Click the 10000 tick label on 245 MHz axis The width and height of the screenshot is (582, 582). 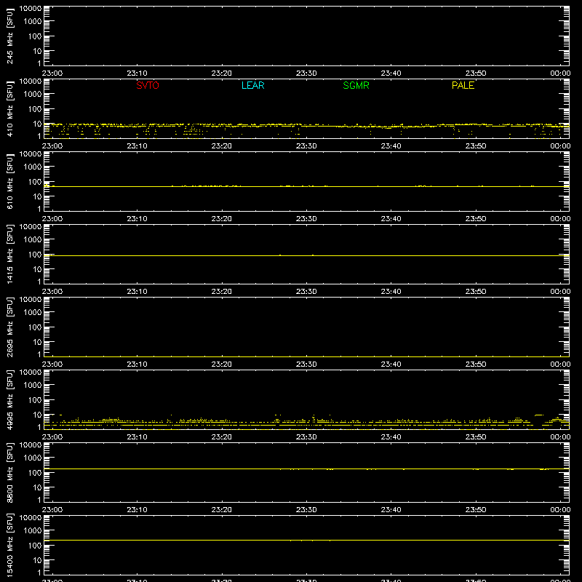pyautogui.click(x=31, y=9)
